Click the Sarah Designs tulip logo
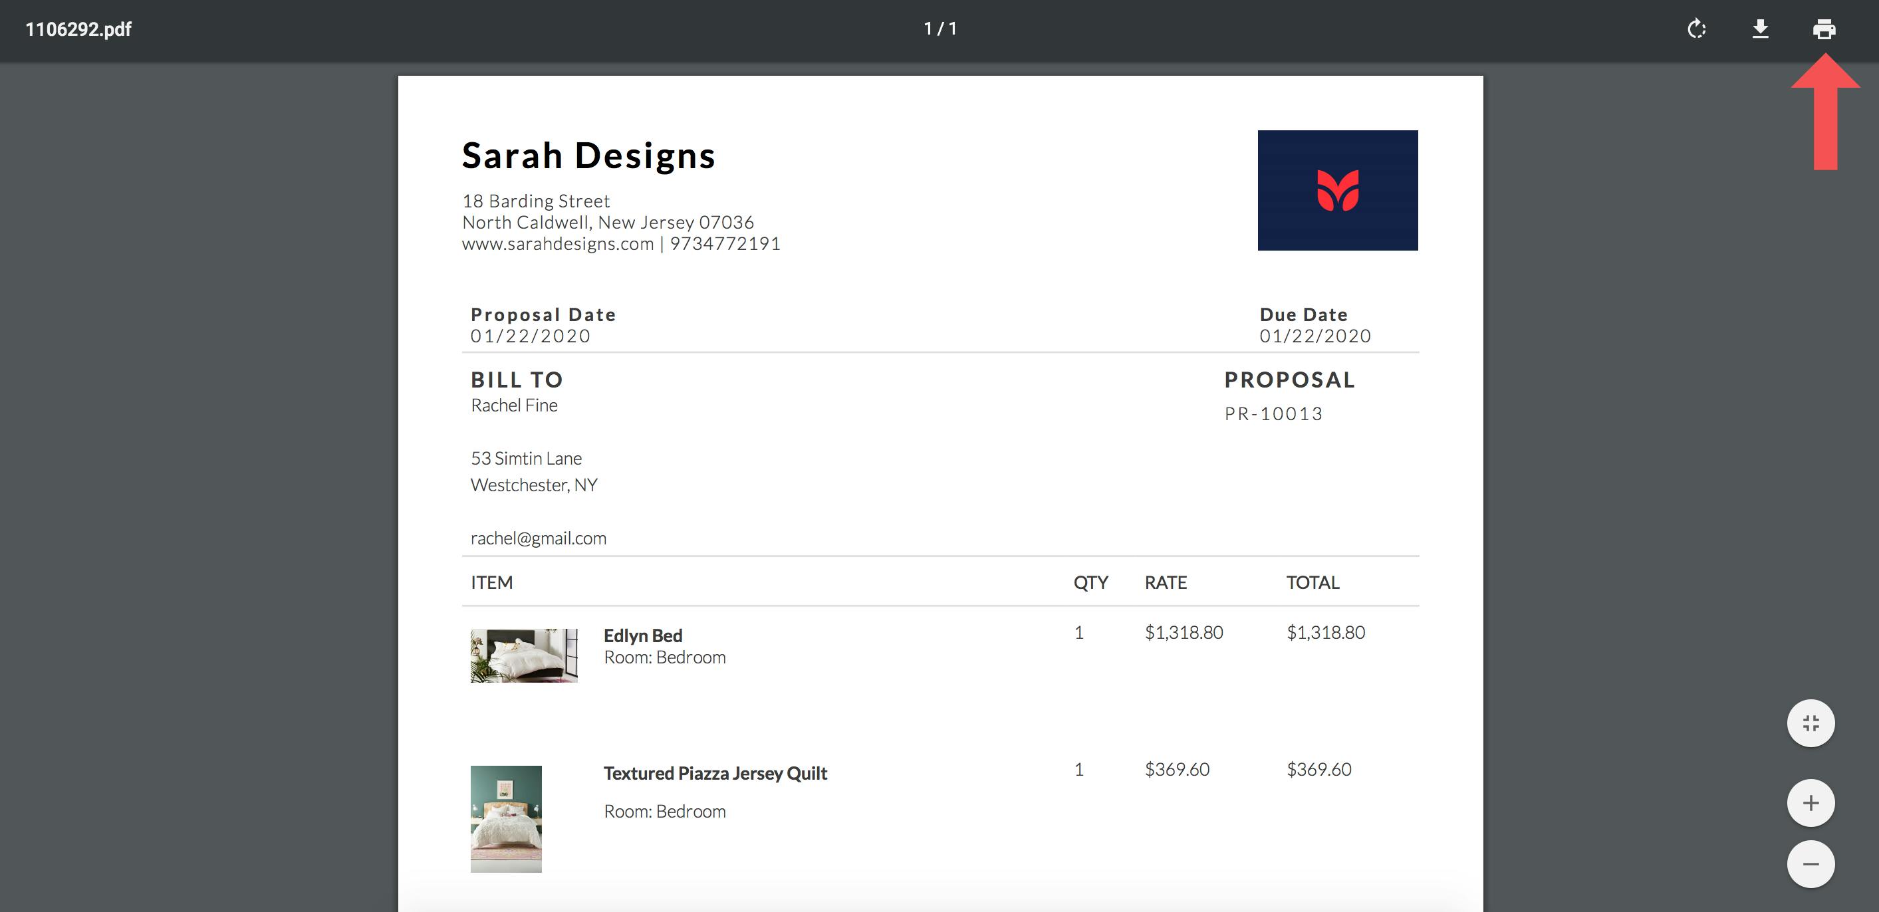Viewport: 1879px width, 912px height. pyautogui.click(x=1337, y=189)
